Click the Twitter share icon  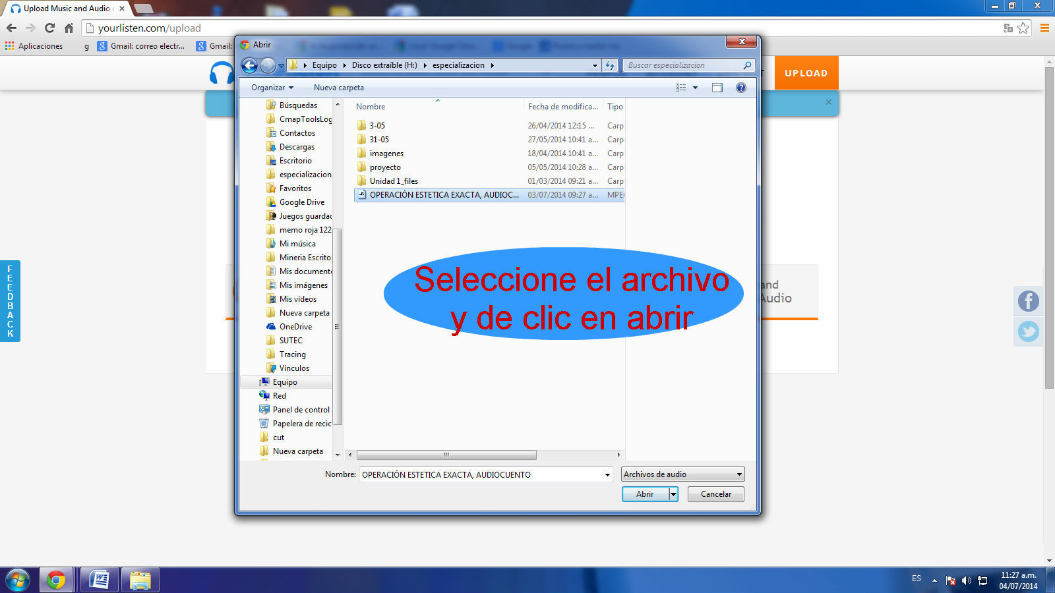(x=1028, y=331)
